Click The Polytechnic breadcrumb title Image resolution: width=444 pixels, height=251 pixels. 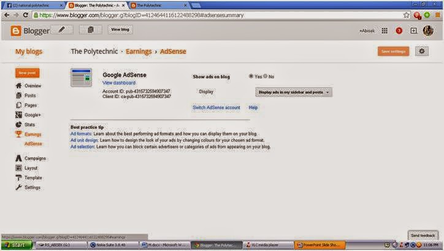pos(94,52)
